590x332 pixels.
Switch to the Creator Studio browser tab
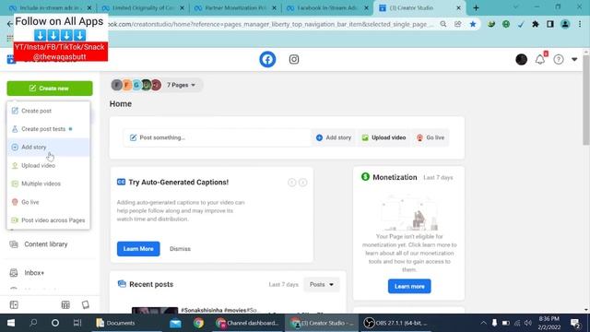pos(419,8)
